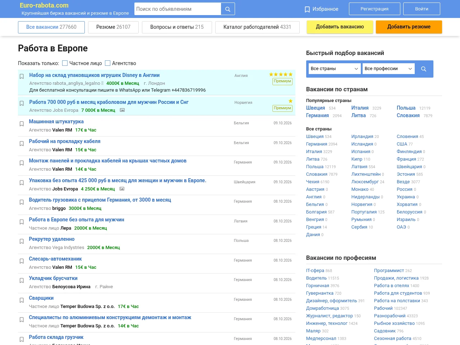Bookmark the Упаковка без опыта vacancy
This screenshot has width=460, height=345.
coord(22,183)
